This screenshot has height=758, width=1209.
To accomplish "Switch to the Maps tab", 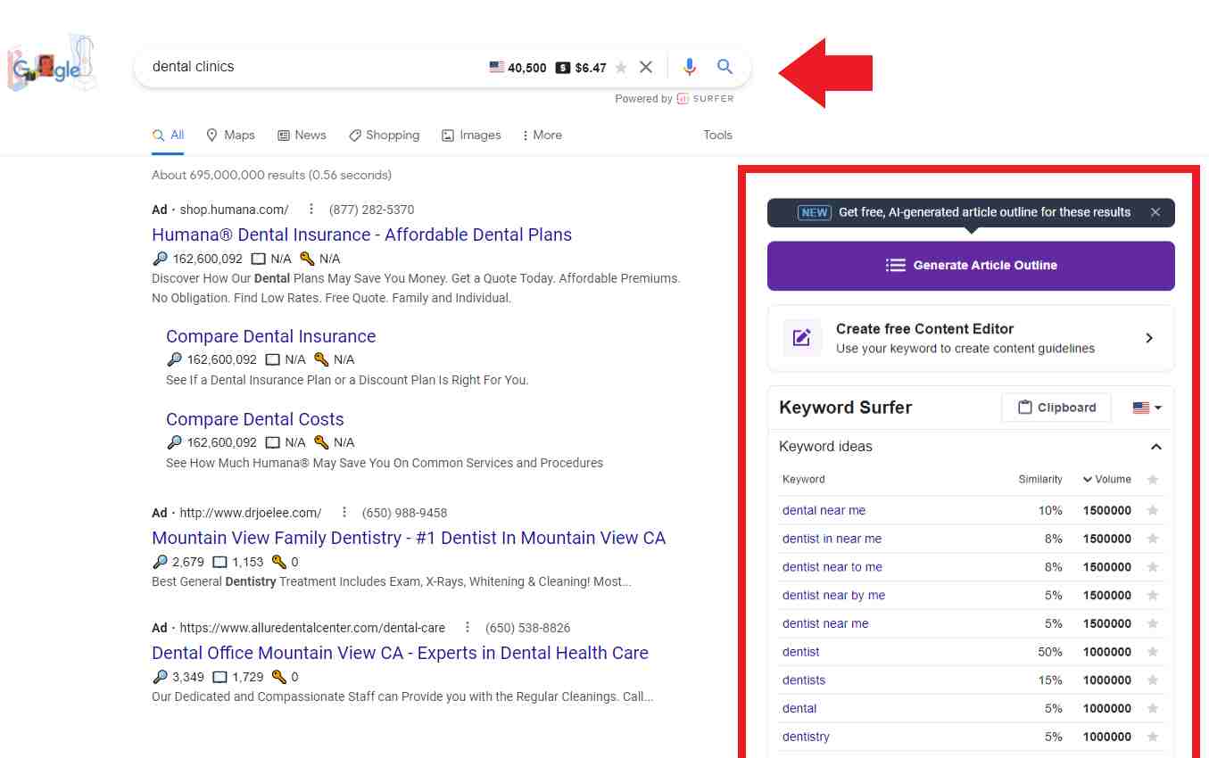I will [230, 135].
